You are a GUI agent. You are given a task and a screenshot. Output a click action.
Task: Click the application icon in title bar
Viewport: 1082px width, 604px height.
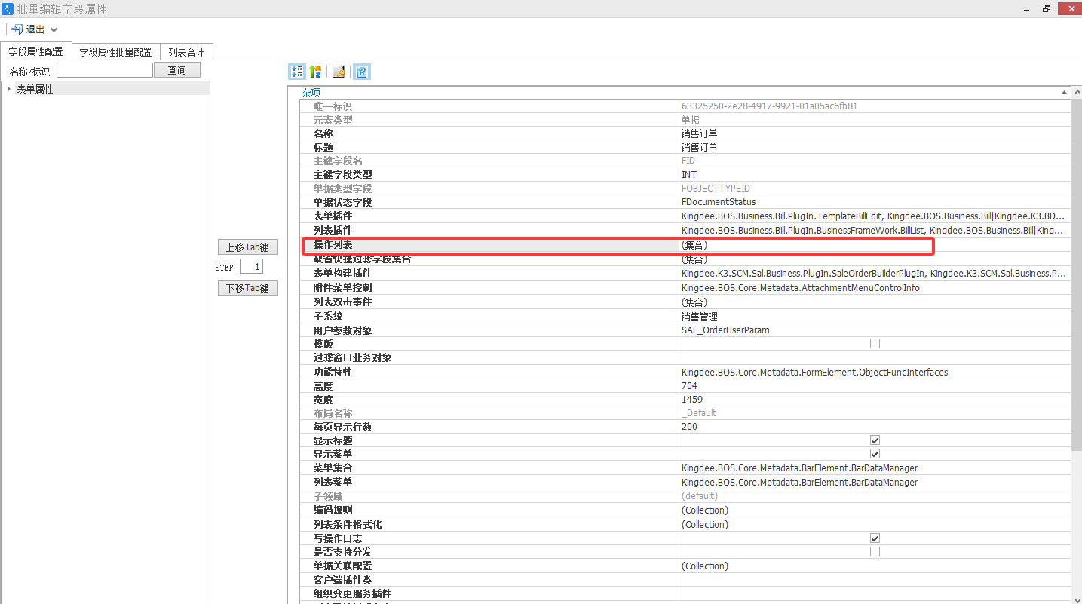(x=8, y=9)
